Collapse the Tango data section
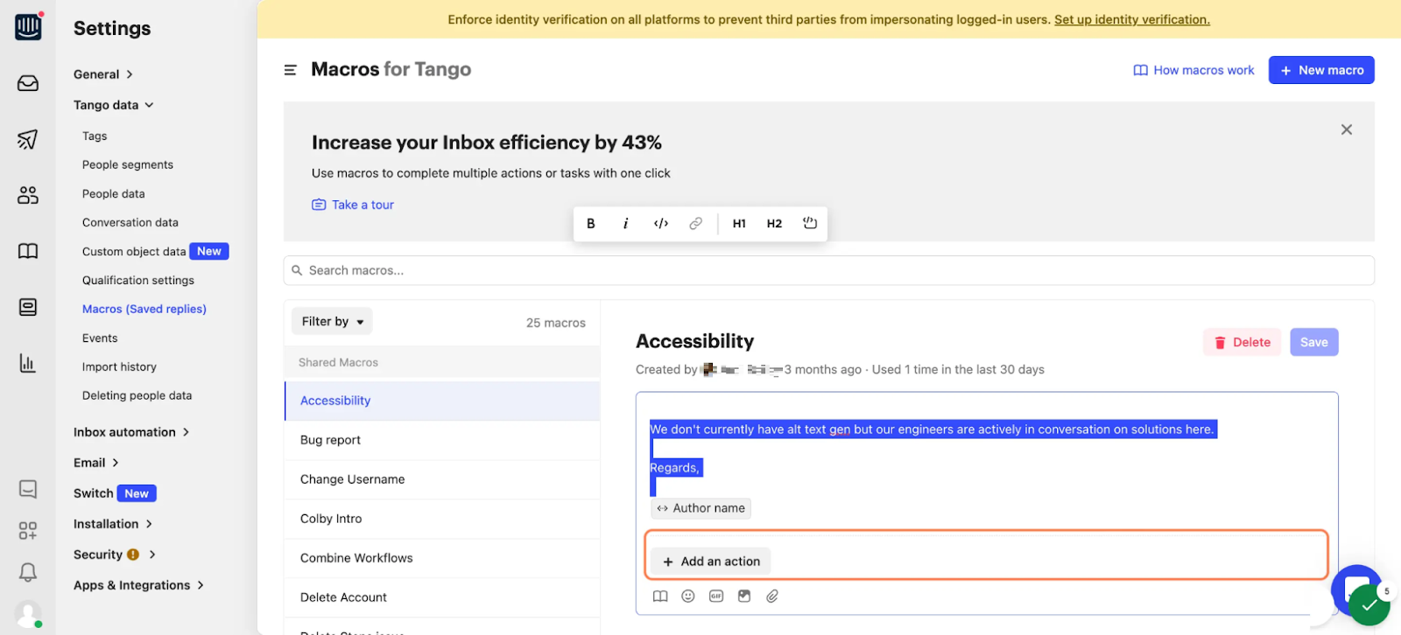Viewport: 1401px width, 635px height. (114, 105)
